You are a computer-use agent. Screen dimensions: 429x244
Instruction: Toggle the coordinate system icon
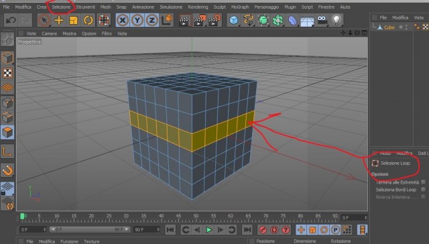click(167, 20)
